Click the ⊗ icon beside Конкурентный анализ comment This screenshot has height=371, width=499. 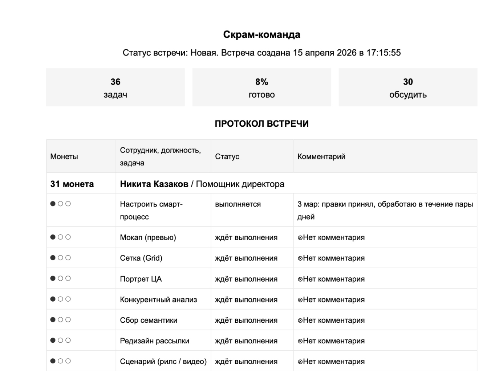(300, 300)
